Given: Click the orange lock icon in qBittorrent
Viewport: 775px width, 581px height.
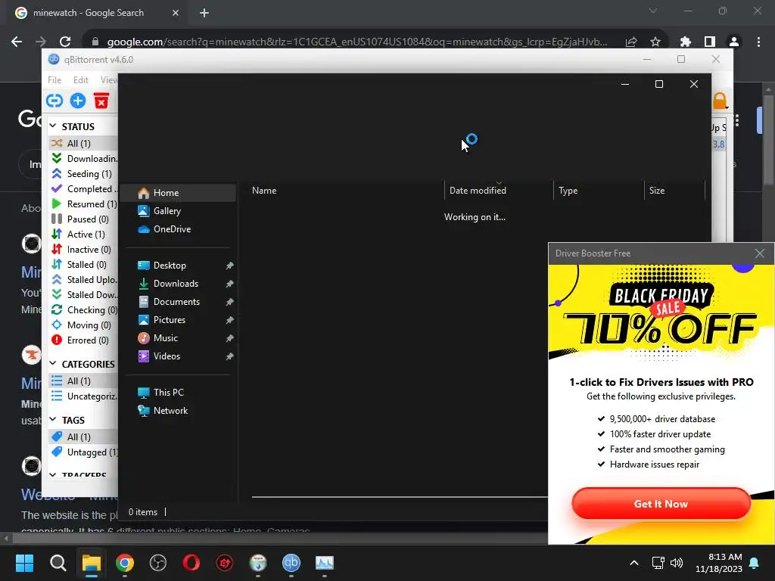Looking at the screenshot, I should 720,101.
